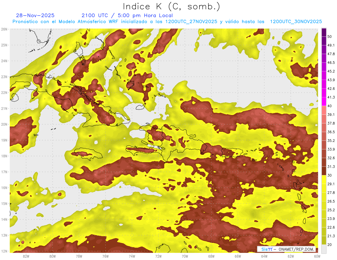Click the 26N latitude label
The image size is (337, 260).
[x=4, y=29]
